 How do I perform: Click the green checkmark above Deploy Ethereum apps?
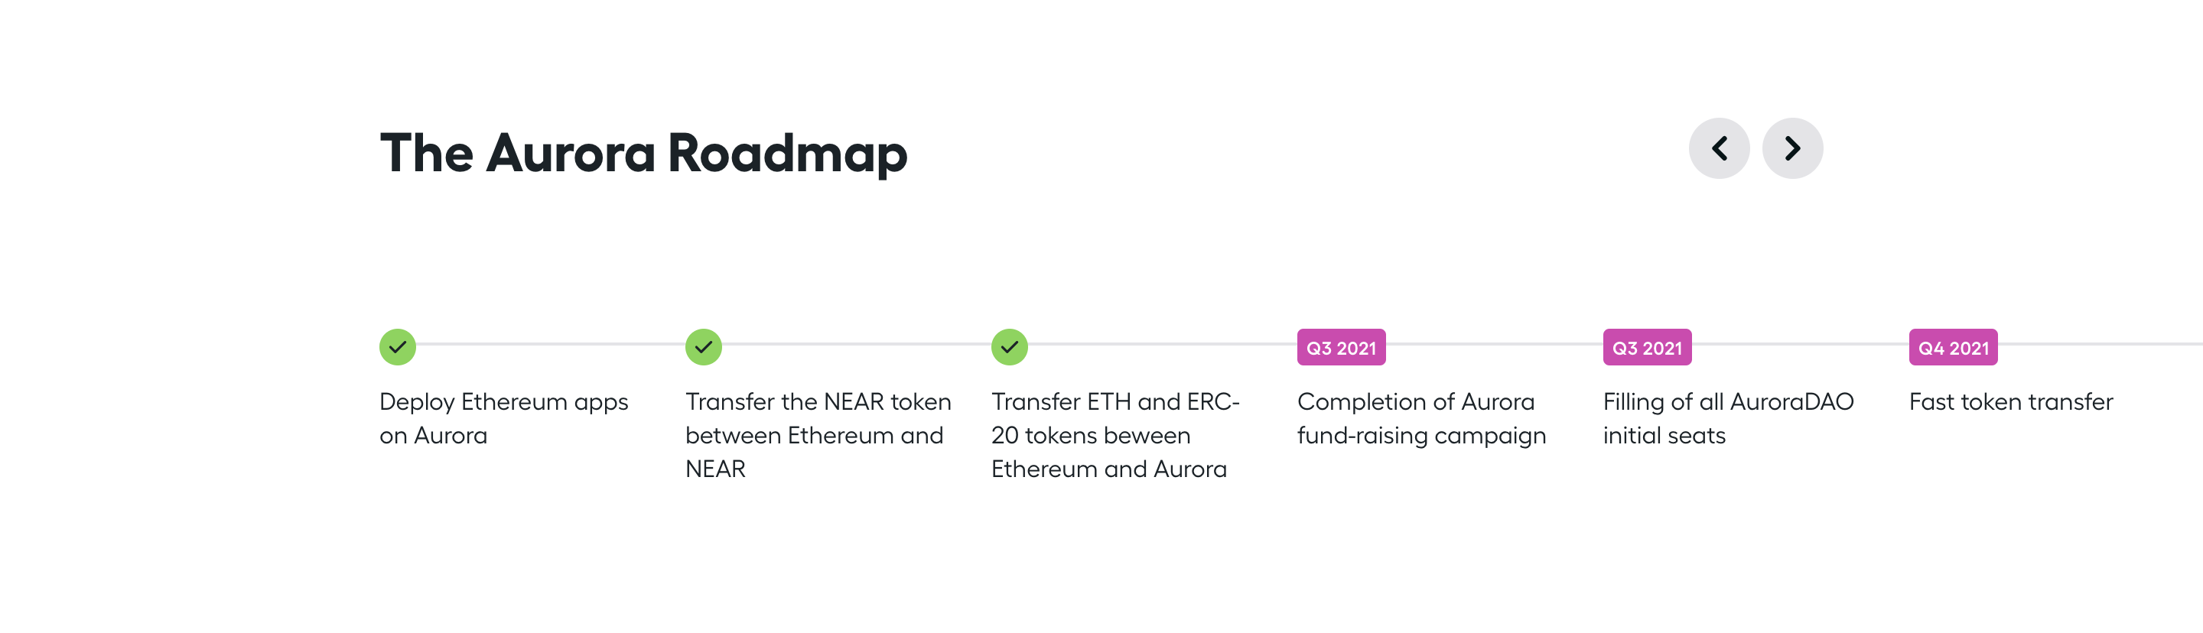398,347
